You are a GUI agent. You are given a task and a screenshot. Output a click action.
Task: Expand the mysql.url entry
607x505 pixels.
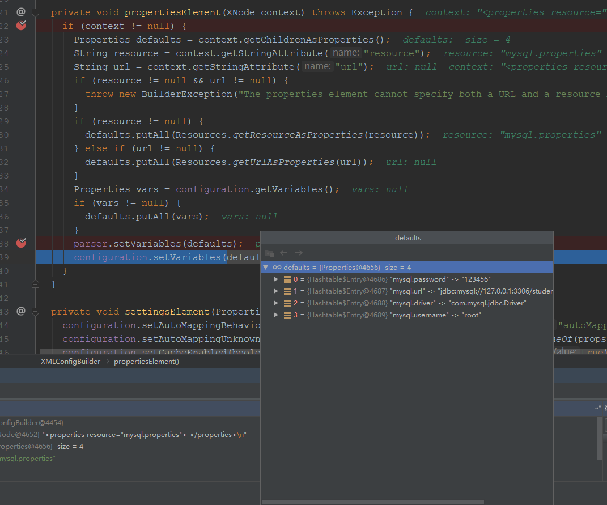(x=275, y=291)
